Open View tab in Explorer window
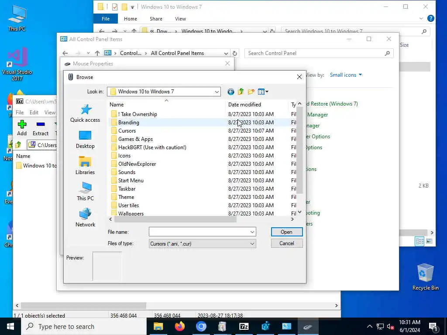The width and height of the screenshot is (447, 335). click(180, 19)
